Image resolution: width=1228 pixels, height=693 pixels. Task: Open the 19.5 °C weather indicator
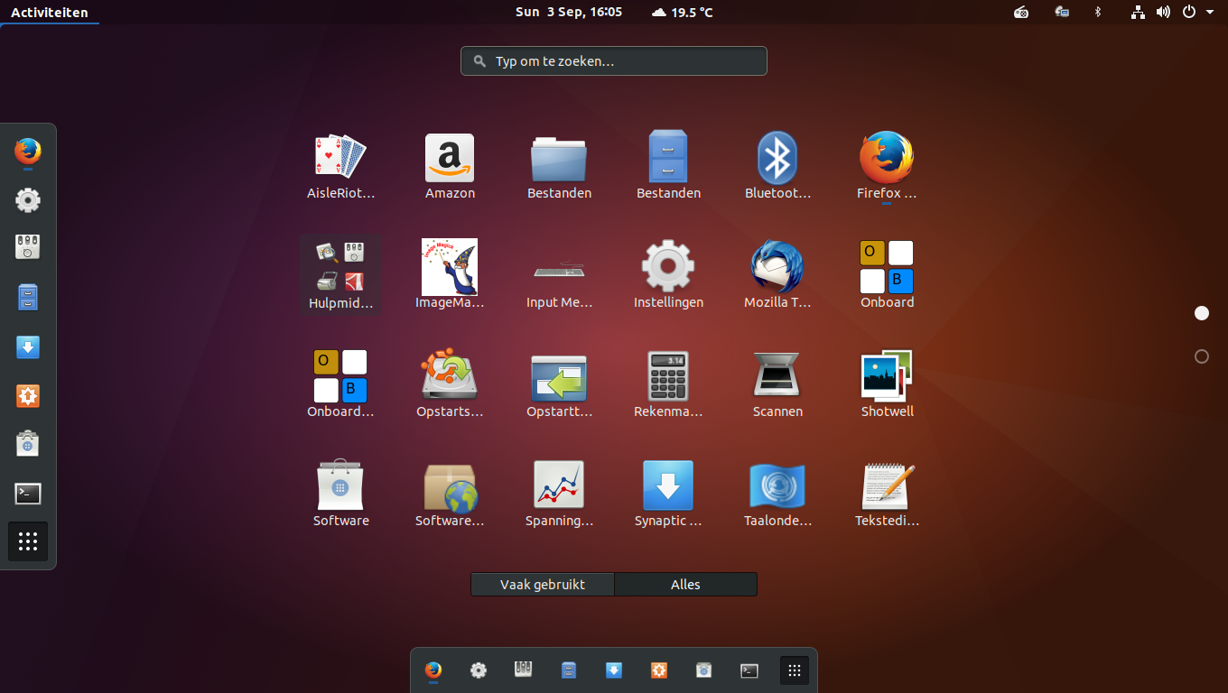coord(682,12)
